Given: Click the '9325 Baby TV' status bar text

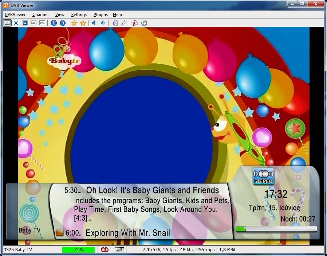Looking at the screenshot, I should point(18,249).
